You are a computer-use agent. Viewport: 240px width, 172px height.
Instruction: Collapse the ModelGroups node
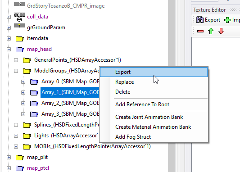(16, 71)
